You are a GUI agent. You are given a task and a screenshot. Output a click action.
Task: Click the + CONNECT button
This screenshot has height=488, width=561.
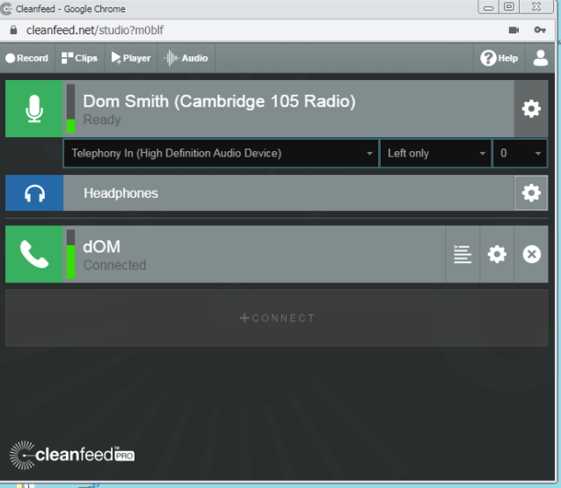coord(277,317)
